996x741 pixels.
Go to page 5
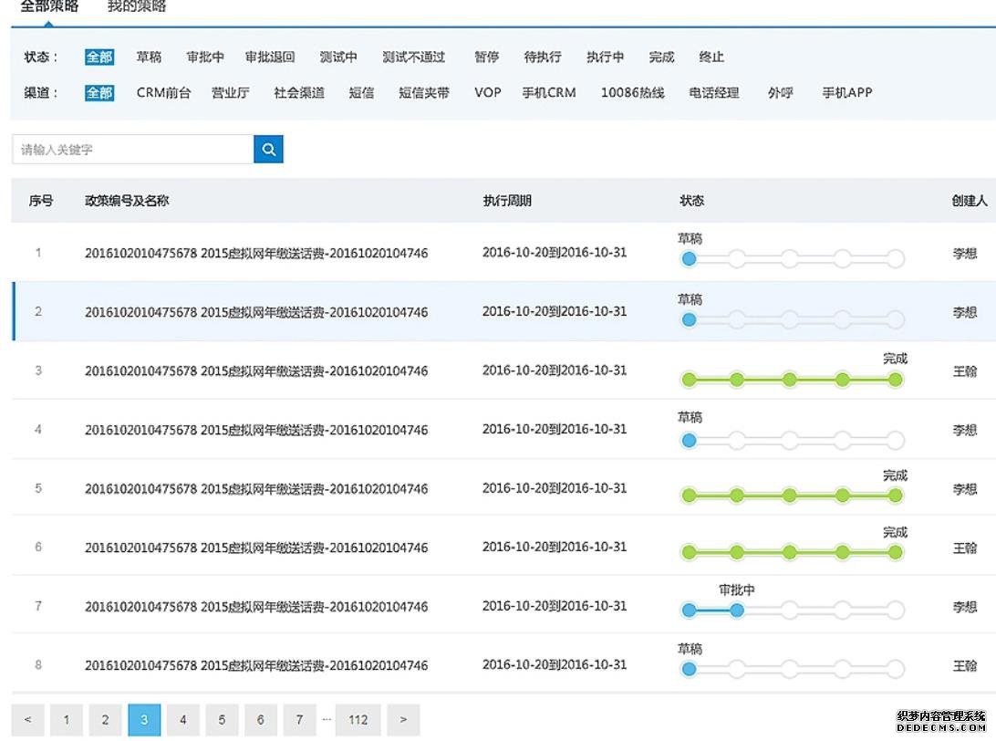pos(222,719)
